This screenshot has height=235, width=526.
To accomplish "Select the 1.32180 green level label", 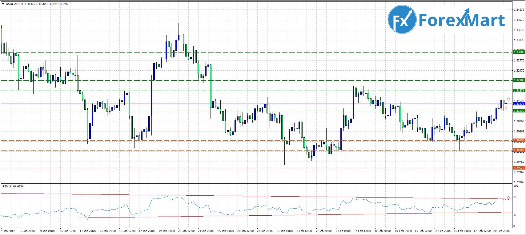I will [519, 80].
